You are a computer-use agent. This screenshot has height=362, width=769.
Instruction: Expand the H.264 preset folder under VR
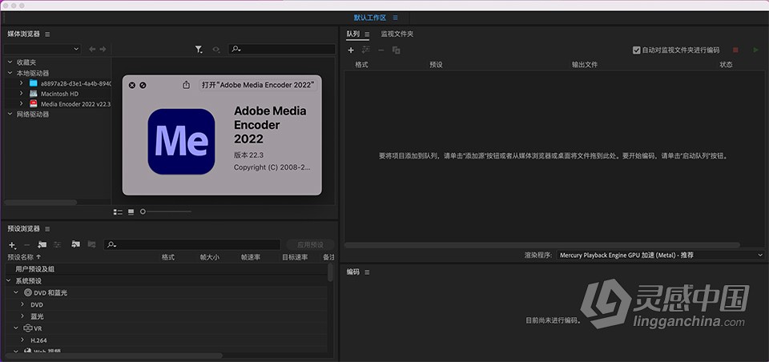pyautogui.click(x=22, y=340)
